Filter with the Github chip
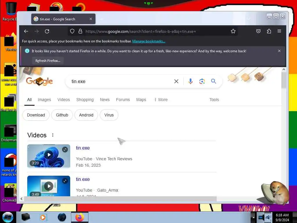 (x=62, y=115)
